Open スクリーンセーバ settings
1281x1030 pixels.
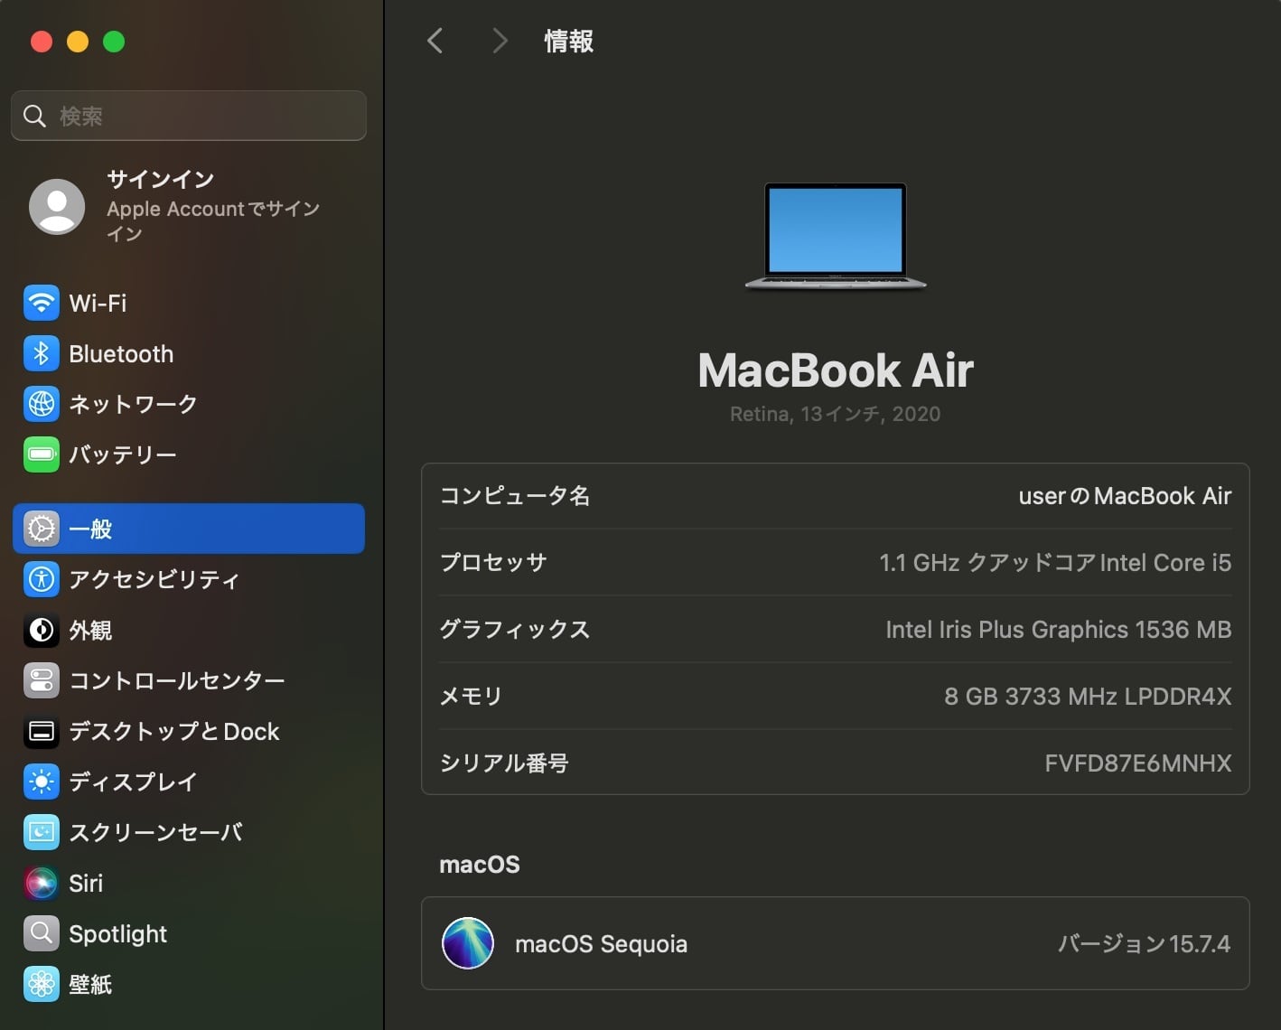tap(189, 832)
